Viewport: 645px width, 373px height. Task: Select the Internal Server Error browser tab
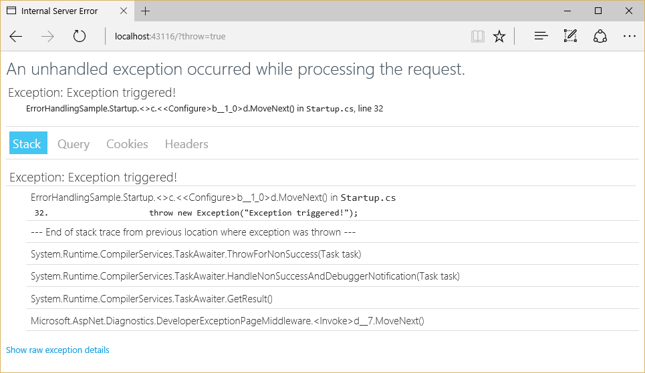pyautogui.click(x=60, y=11)
